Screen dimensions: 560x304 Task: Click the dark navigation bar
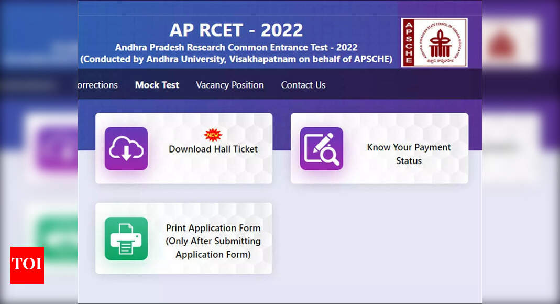pyautogui.click(x=393, y=84)
